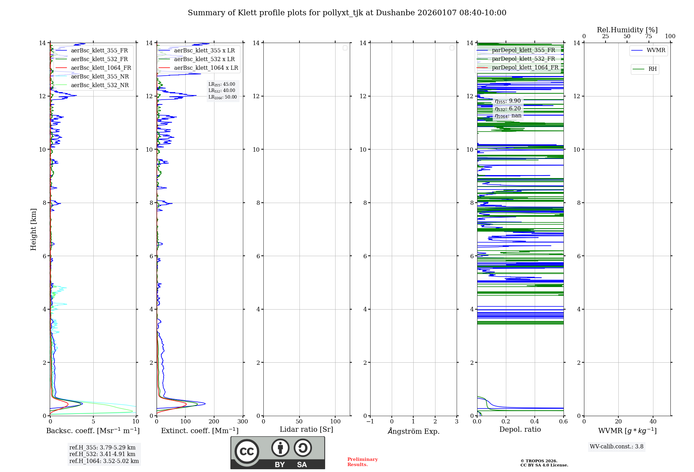Select the aerBsc_klett_532_NR legend entry

pos(100,85)
